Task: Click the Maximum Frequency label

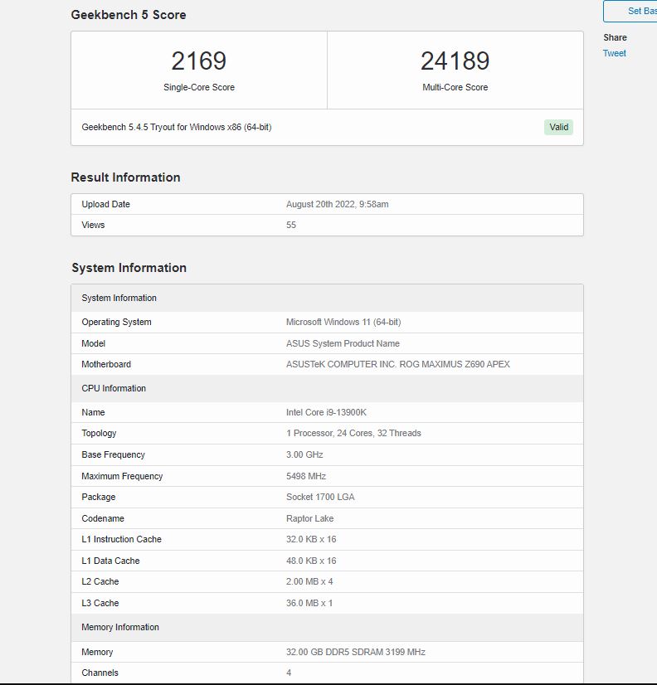Action: (x=122, y=476)
